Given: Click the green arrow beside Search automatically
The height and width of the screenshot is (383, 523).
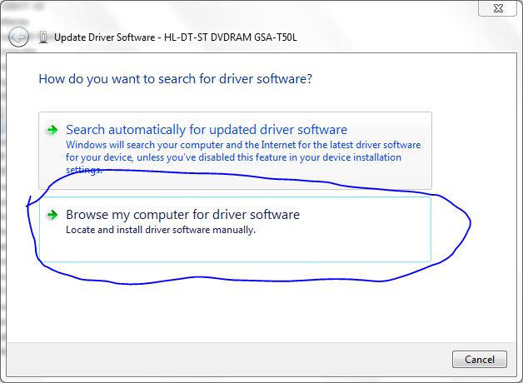Looking at the screenshot, I should pyautogui.click(x=52, y=130).
